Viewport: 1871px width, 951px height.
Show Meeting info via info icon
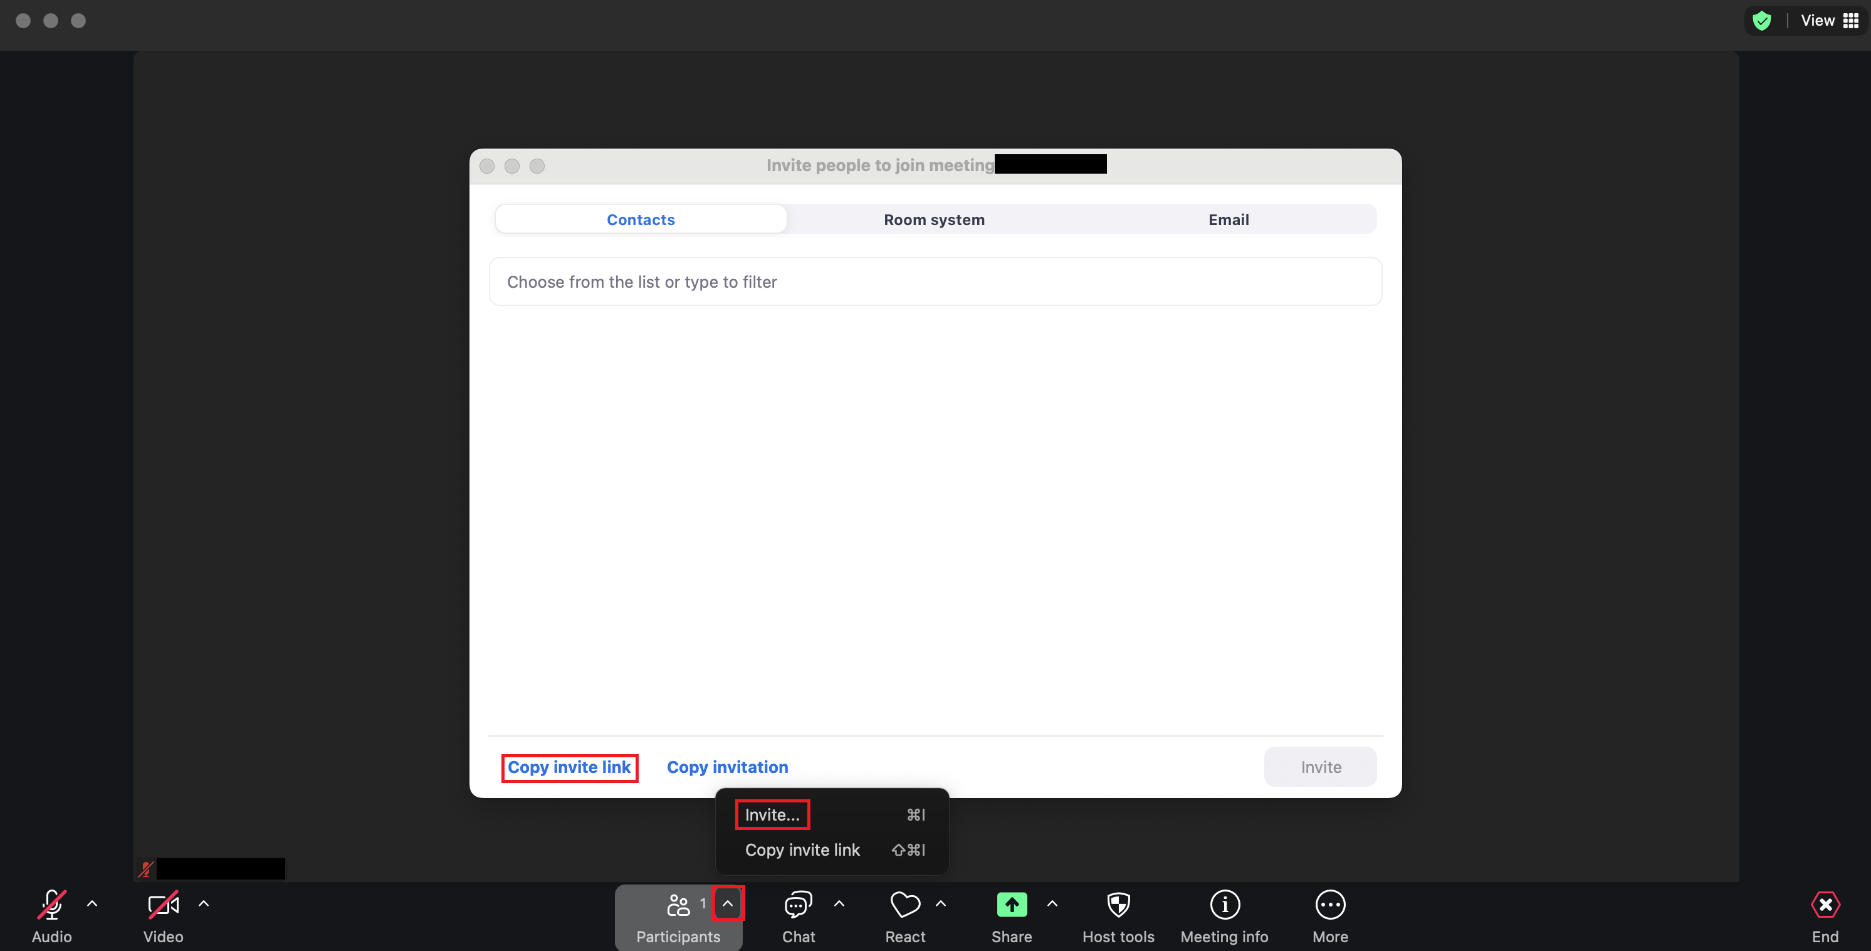[x=1224, y=905]
